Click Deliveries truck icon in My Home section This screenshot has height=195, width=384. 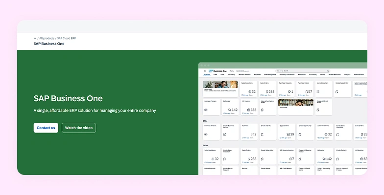pyautogui.click(x=230, y=110)
